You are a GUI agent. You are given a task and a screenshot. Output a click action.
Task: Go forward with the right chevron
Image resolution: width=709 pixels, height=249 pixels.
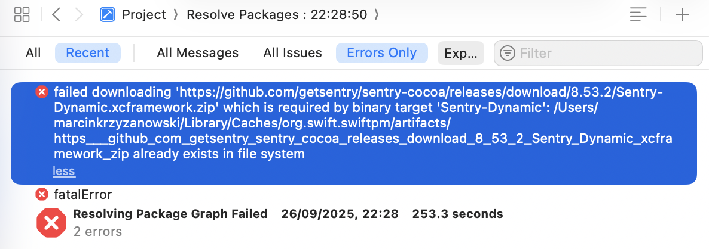(x=79, y=15)
